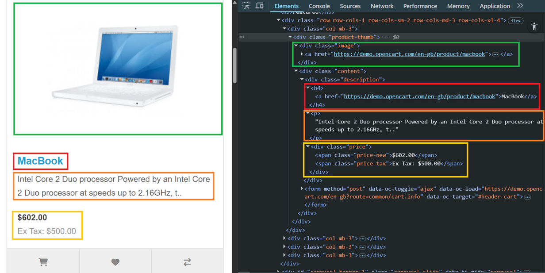Click the flex badge on row div
The width and height of the screenshot is (545, 273).
pyautogui.click(x=515, y=20)
